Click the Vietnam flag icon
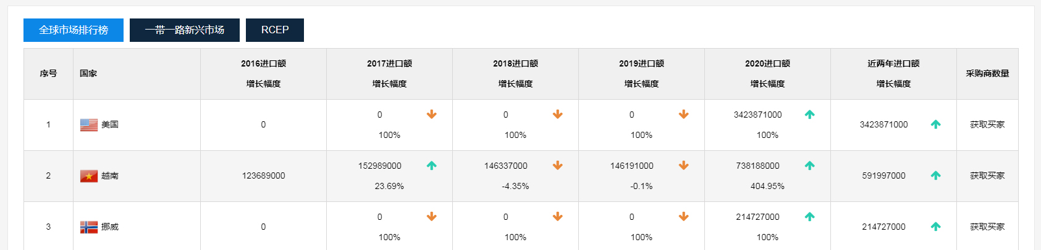The image size is (1041, 250). pos(89,176)
